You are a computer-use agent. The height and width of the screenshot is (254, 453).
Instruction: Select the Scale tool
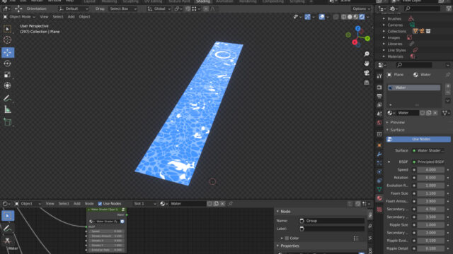pyautogui.click(x=8, y=75)
